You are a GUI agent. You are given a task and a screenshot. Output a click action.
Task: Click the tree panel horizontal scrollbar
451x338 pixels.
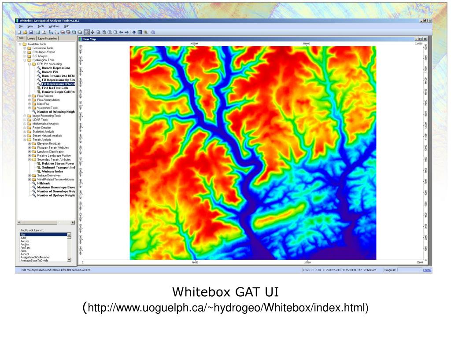46,222
